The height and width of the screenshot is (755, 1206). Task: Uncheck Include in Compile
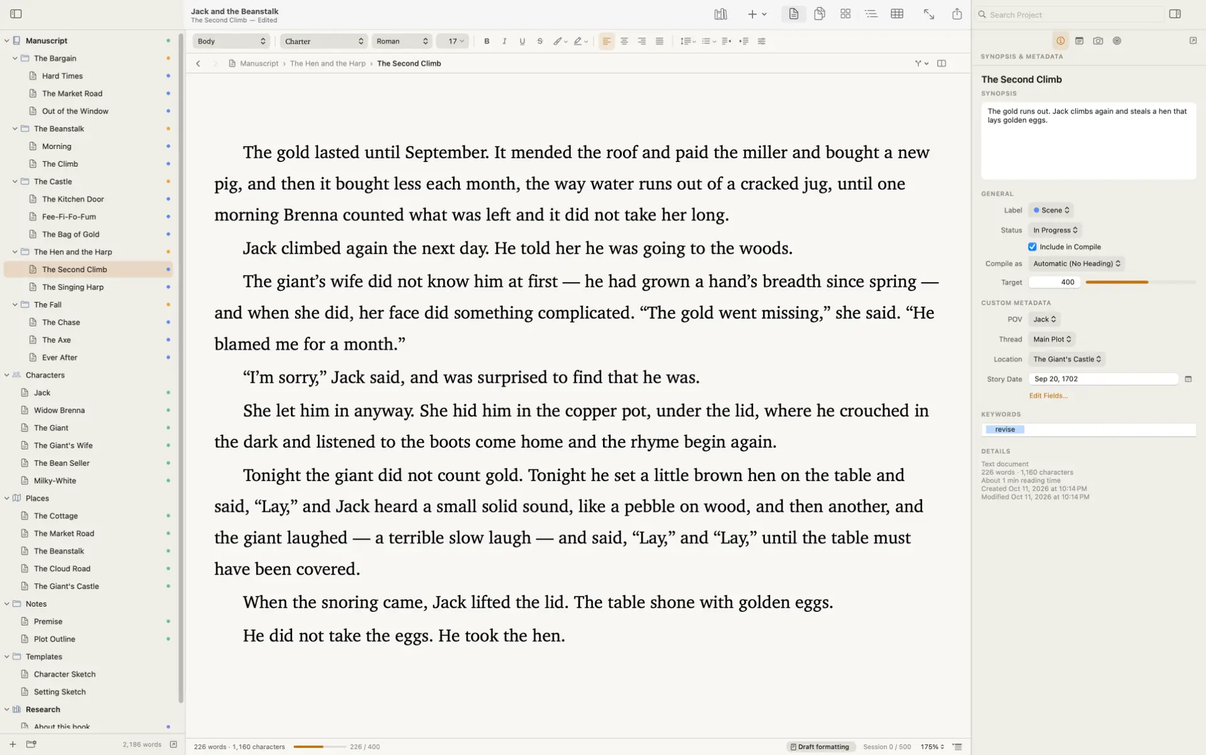click(1032, 247)
